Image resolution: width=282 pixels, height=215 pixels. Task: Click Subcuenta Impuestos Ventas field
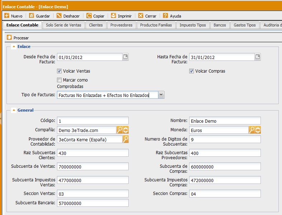pyautogui.click(x=93, y=180)
